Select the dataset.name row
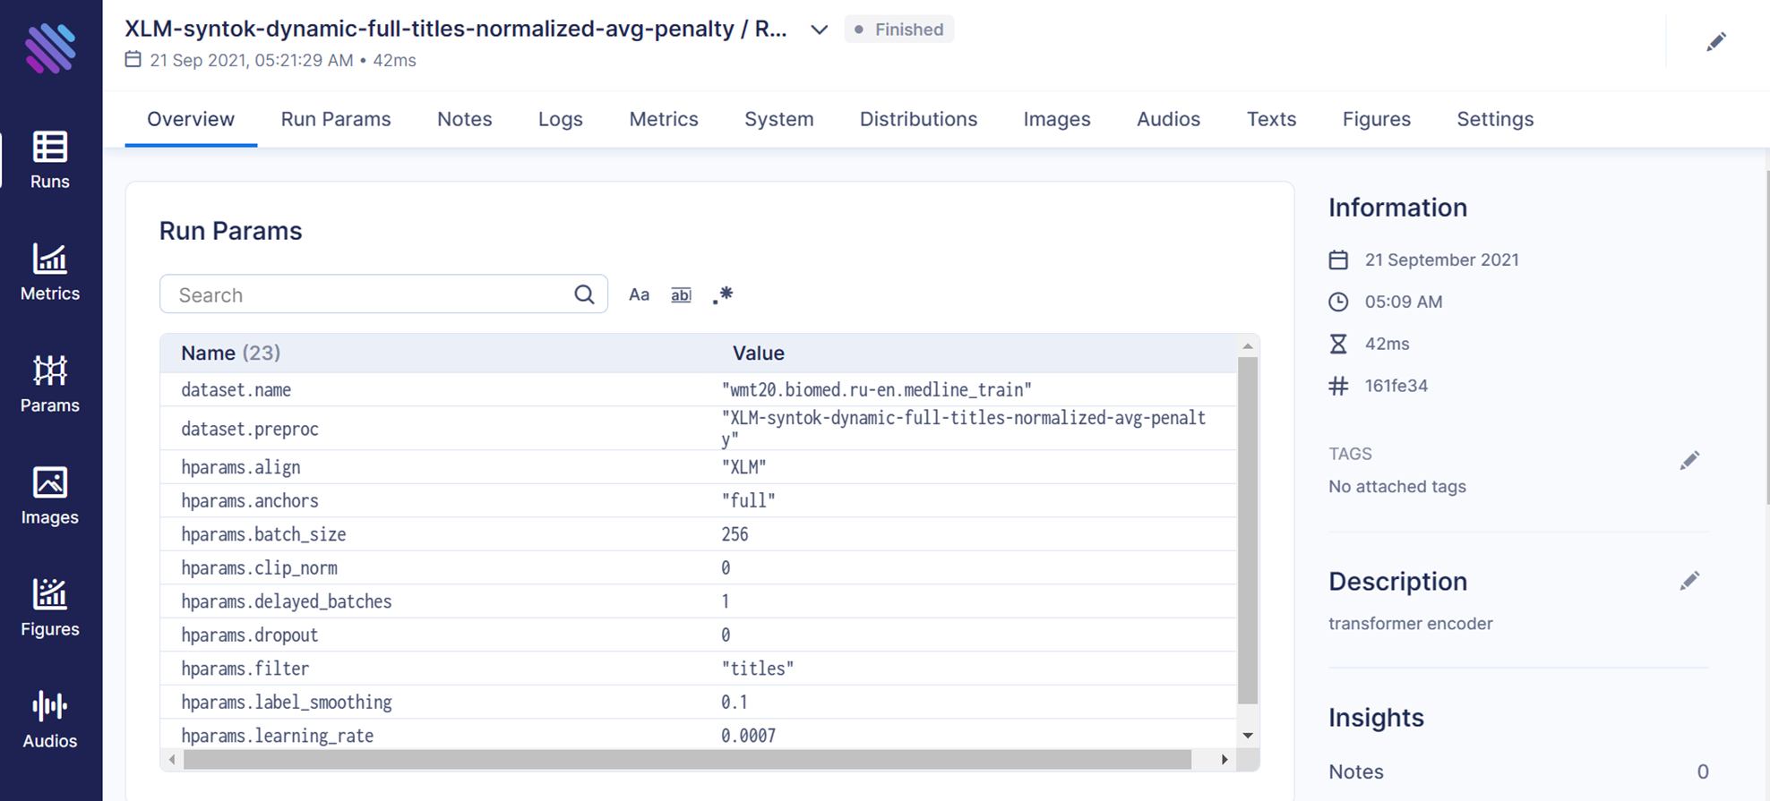 point(699,390)
